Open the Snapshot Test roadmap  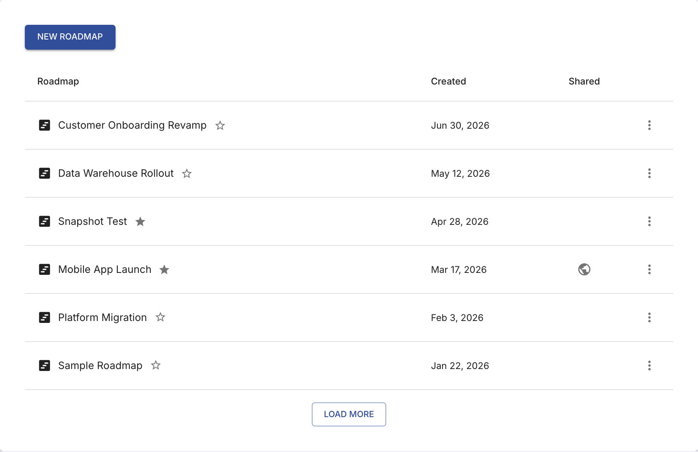coord(92,221)
